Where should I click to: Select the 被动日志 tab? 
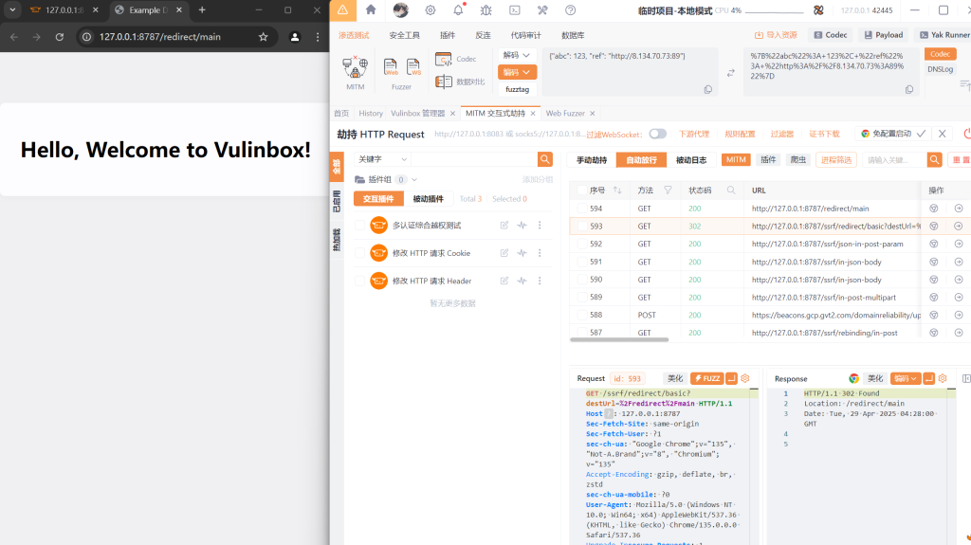tap(691, 160)
